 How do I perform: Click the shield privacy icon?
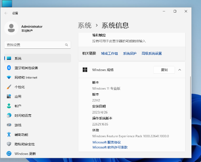click(x=9, y=144)
